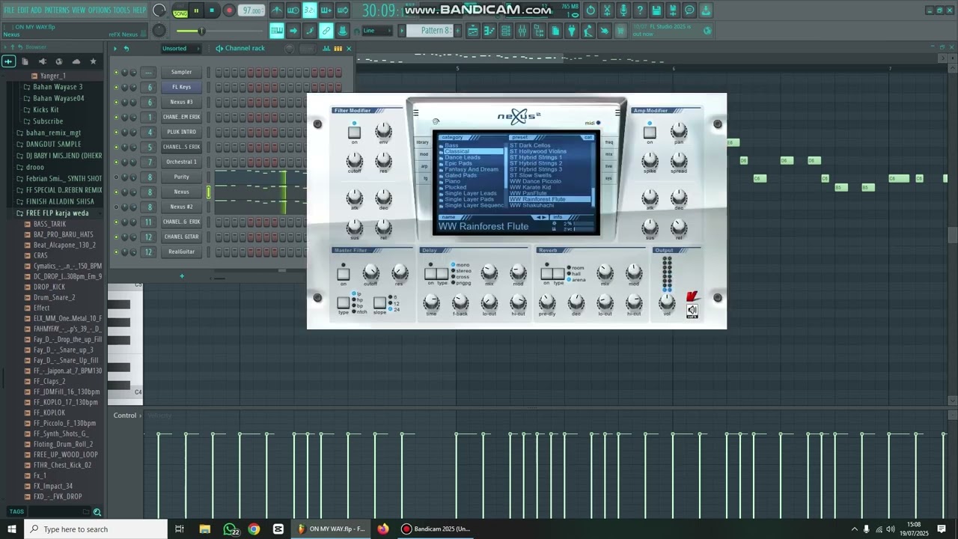The height and width of the screenshot is (539, 958).
Task: Open the TOOLS menu
Action: pyautogui.click(x=121, y=10)
